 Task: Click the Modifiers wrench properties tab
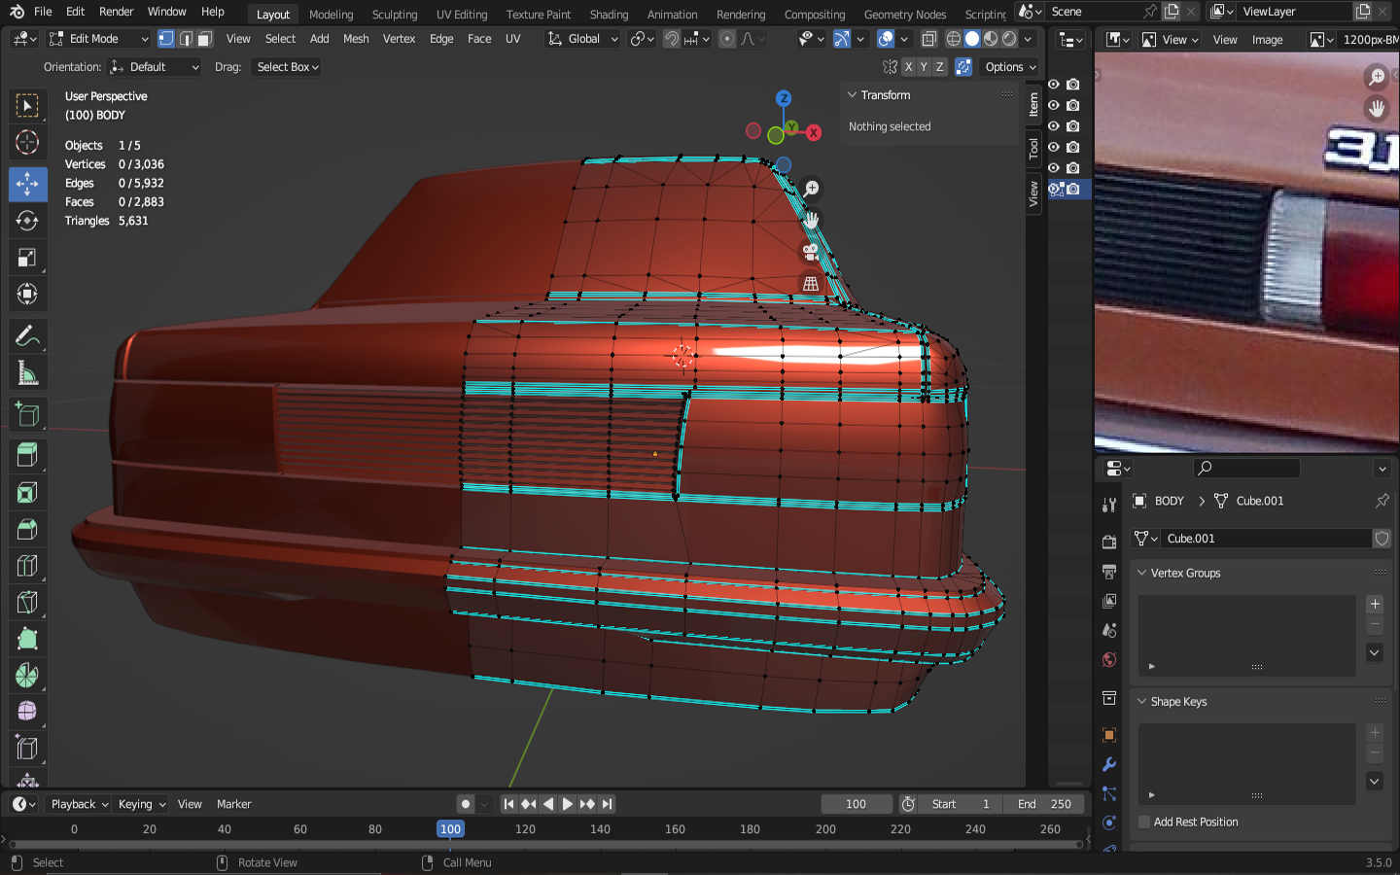tap(1109, 764)
